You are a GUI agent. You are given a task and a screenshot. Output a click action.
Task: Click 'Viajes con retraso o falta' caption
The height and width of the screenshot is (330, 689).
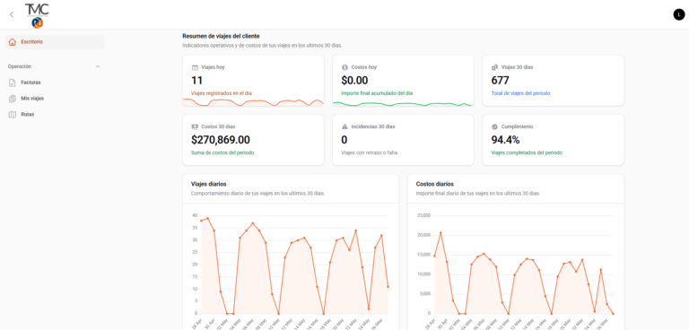pyautogui.click(x=369, y=153)
